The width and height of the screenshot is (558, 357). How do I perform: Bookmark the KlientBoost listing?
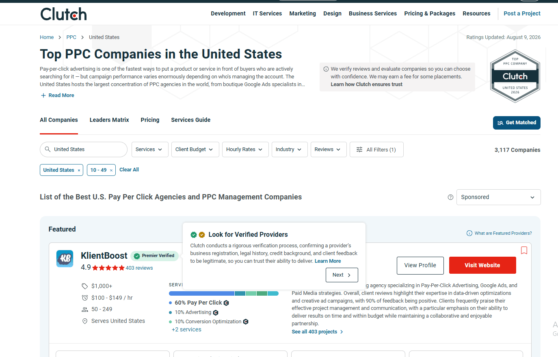pyautogui.click(x=524, y=250)
